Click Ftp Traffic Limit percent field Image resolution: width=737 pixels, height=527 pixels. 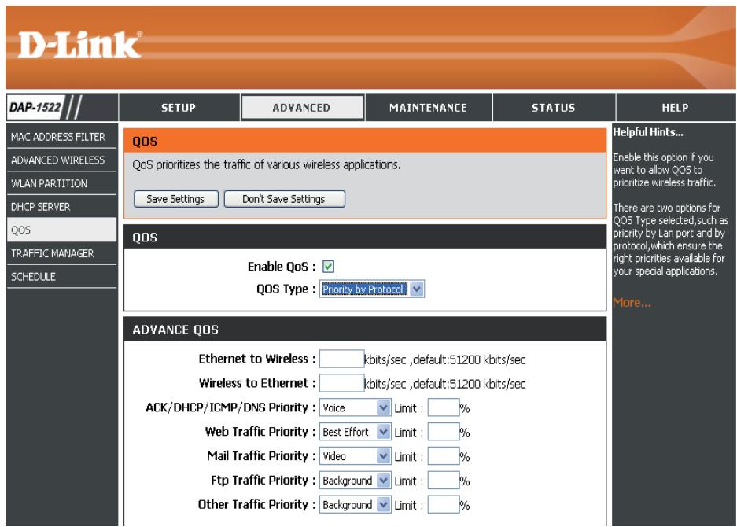coord(444,481)
